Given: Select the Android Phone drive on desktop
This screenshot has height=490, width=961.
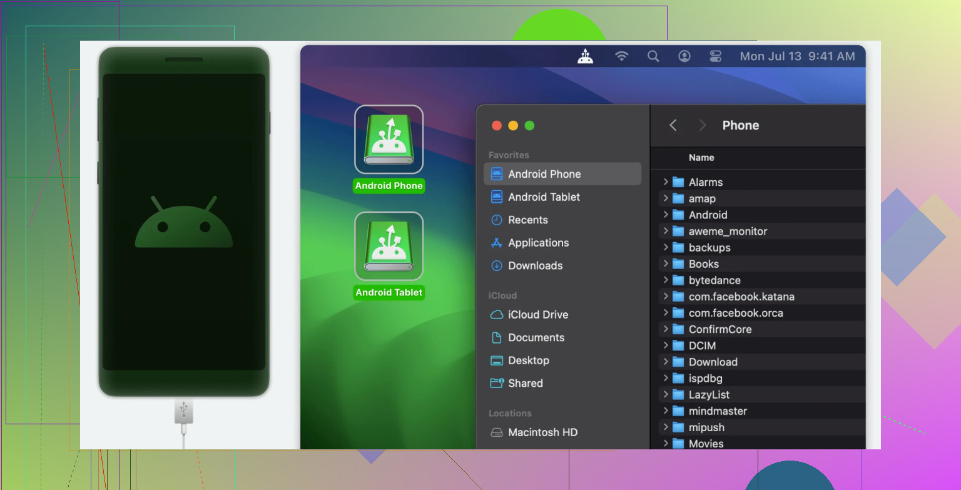Looking at the screenshot, I should pyautogui.click(x=389, y=139).
